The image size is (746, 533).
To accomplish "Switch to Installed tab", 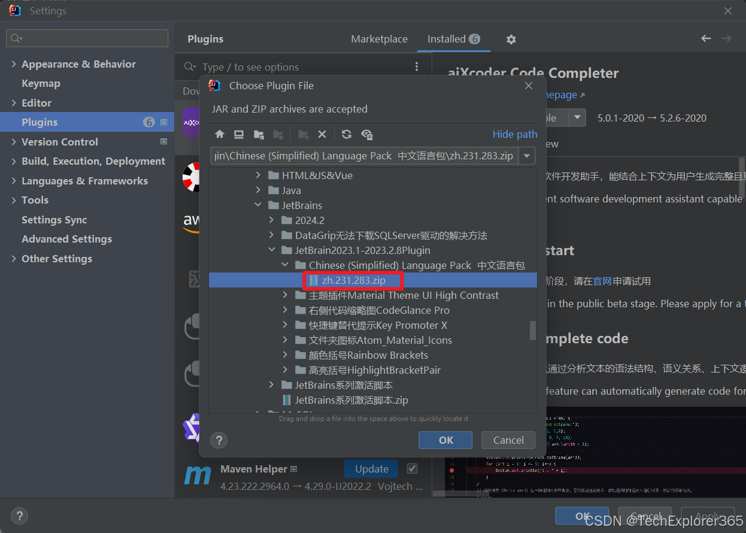I will [453, 39].
